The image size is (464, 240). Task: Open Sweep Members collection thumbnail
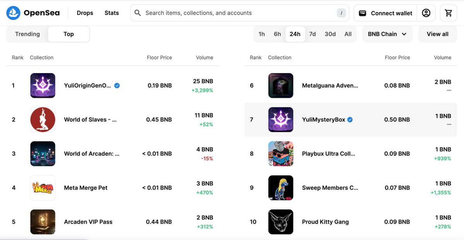pyautogui.click(x=281, y=187)
